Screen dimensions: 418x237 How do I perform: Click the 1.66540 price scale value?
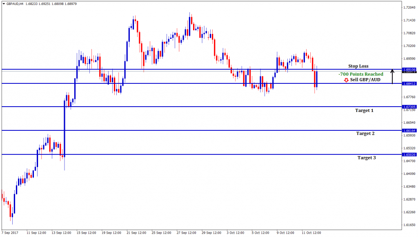[x=409, y=123]
